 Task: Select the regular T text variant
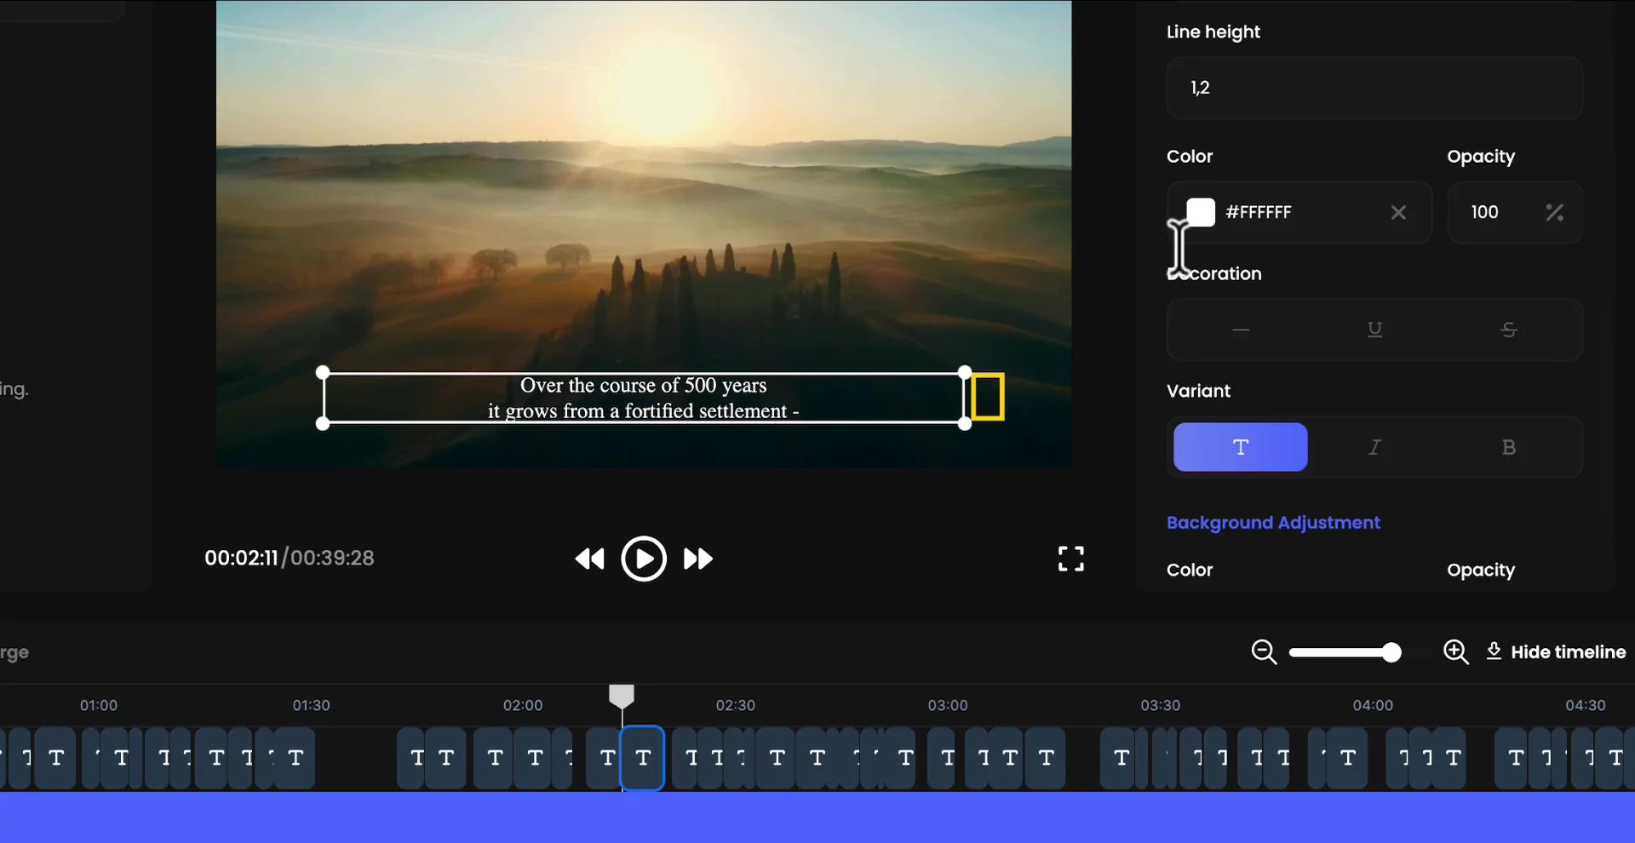[x=1241, y=447]
